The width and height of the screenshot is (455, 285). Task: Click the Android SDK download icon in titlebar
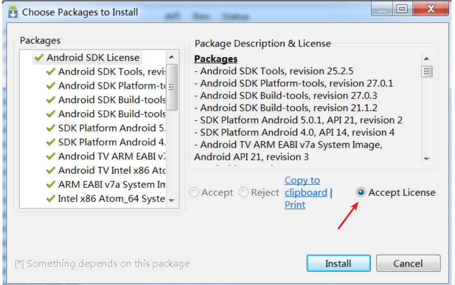12,11
